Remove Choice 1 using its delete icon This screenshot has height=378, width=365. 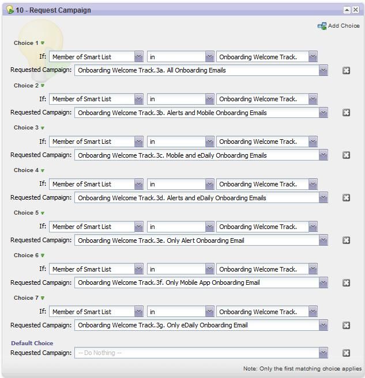[346, 70]
